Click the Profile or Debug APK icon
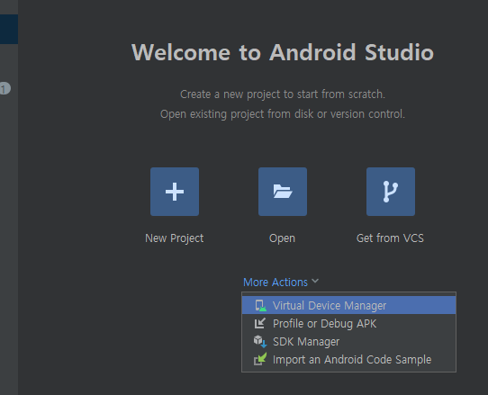This screenshot has width=488, height=395. (x=260, y=323)
